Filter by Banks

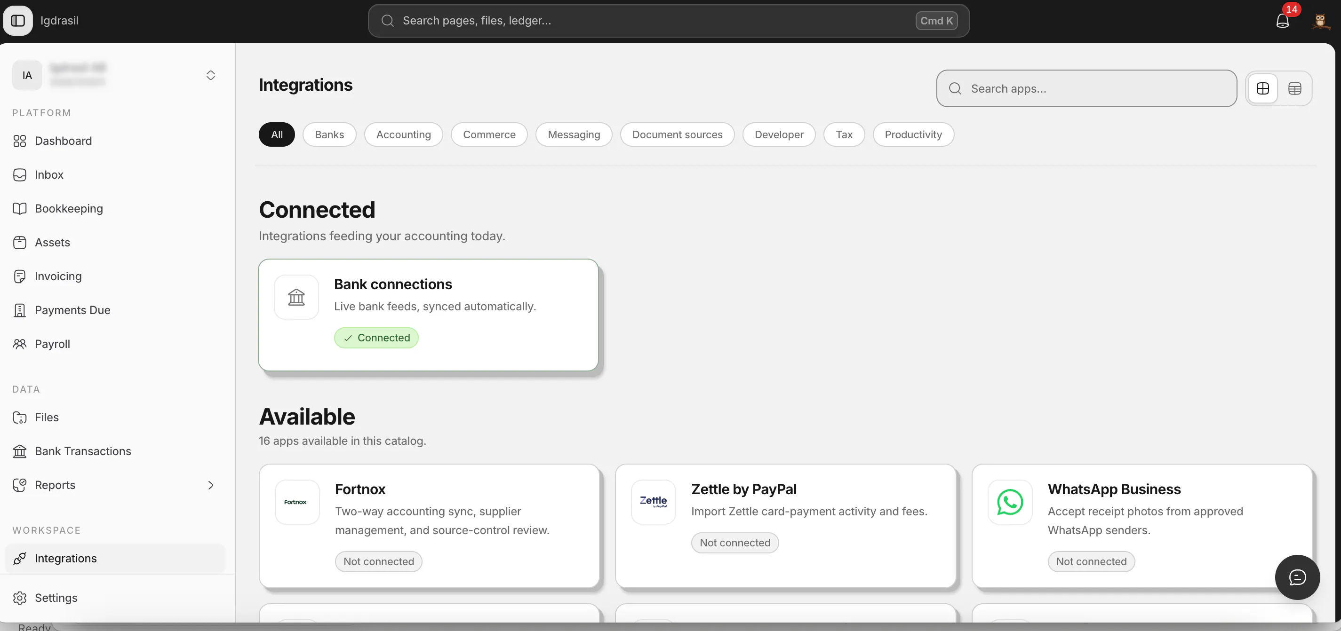coord(329,134)
